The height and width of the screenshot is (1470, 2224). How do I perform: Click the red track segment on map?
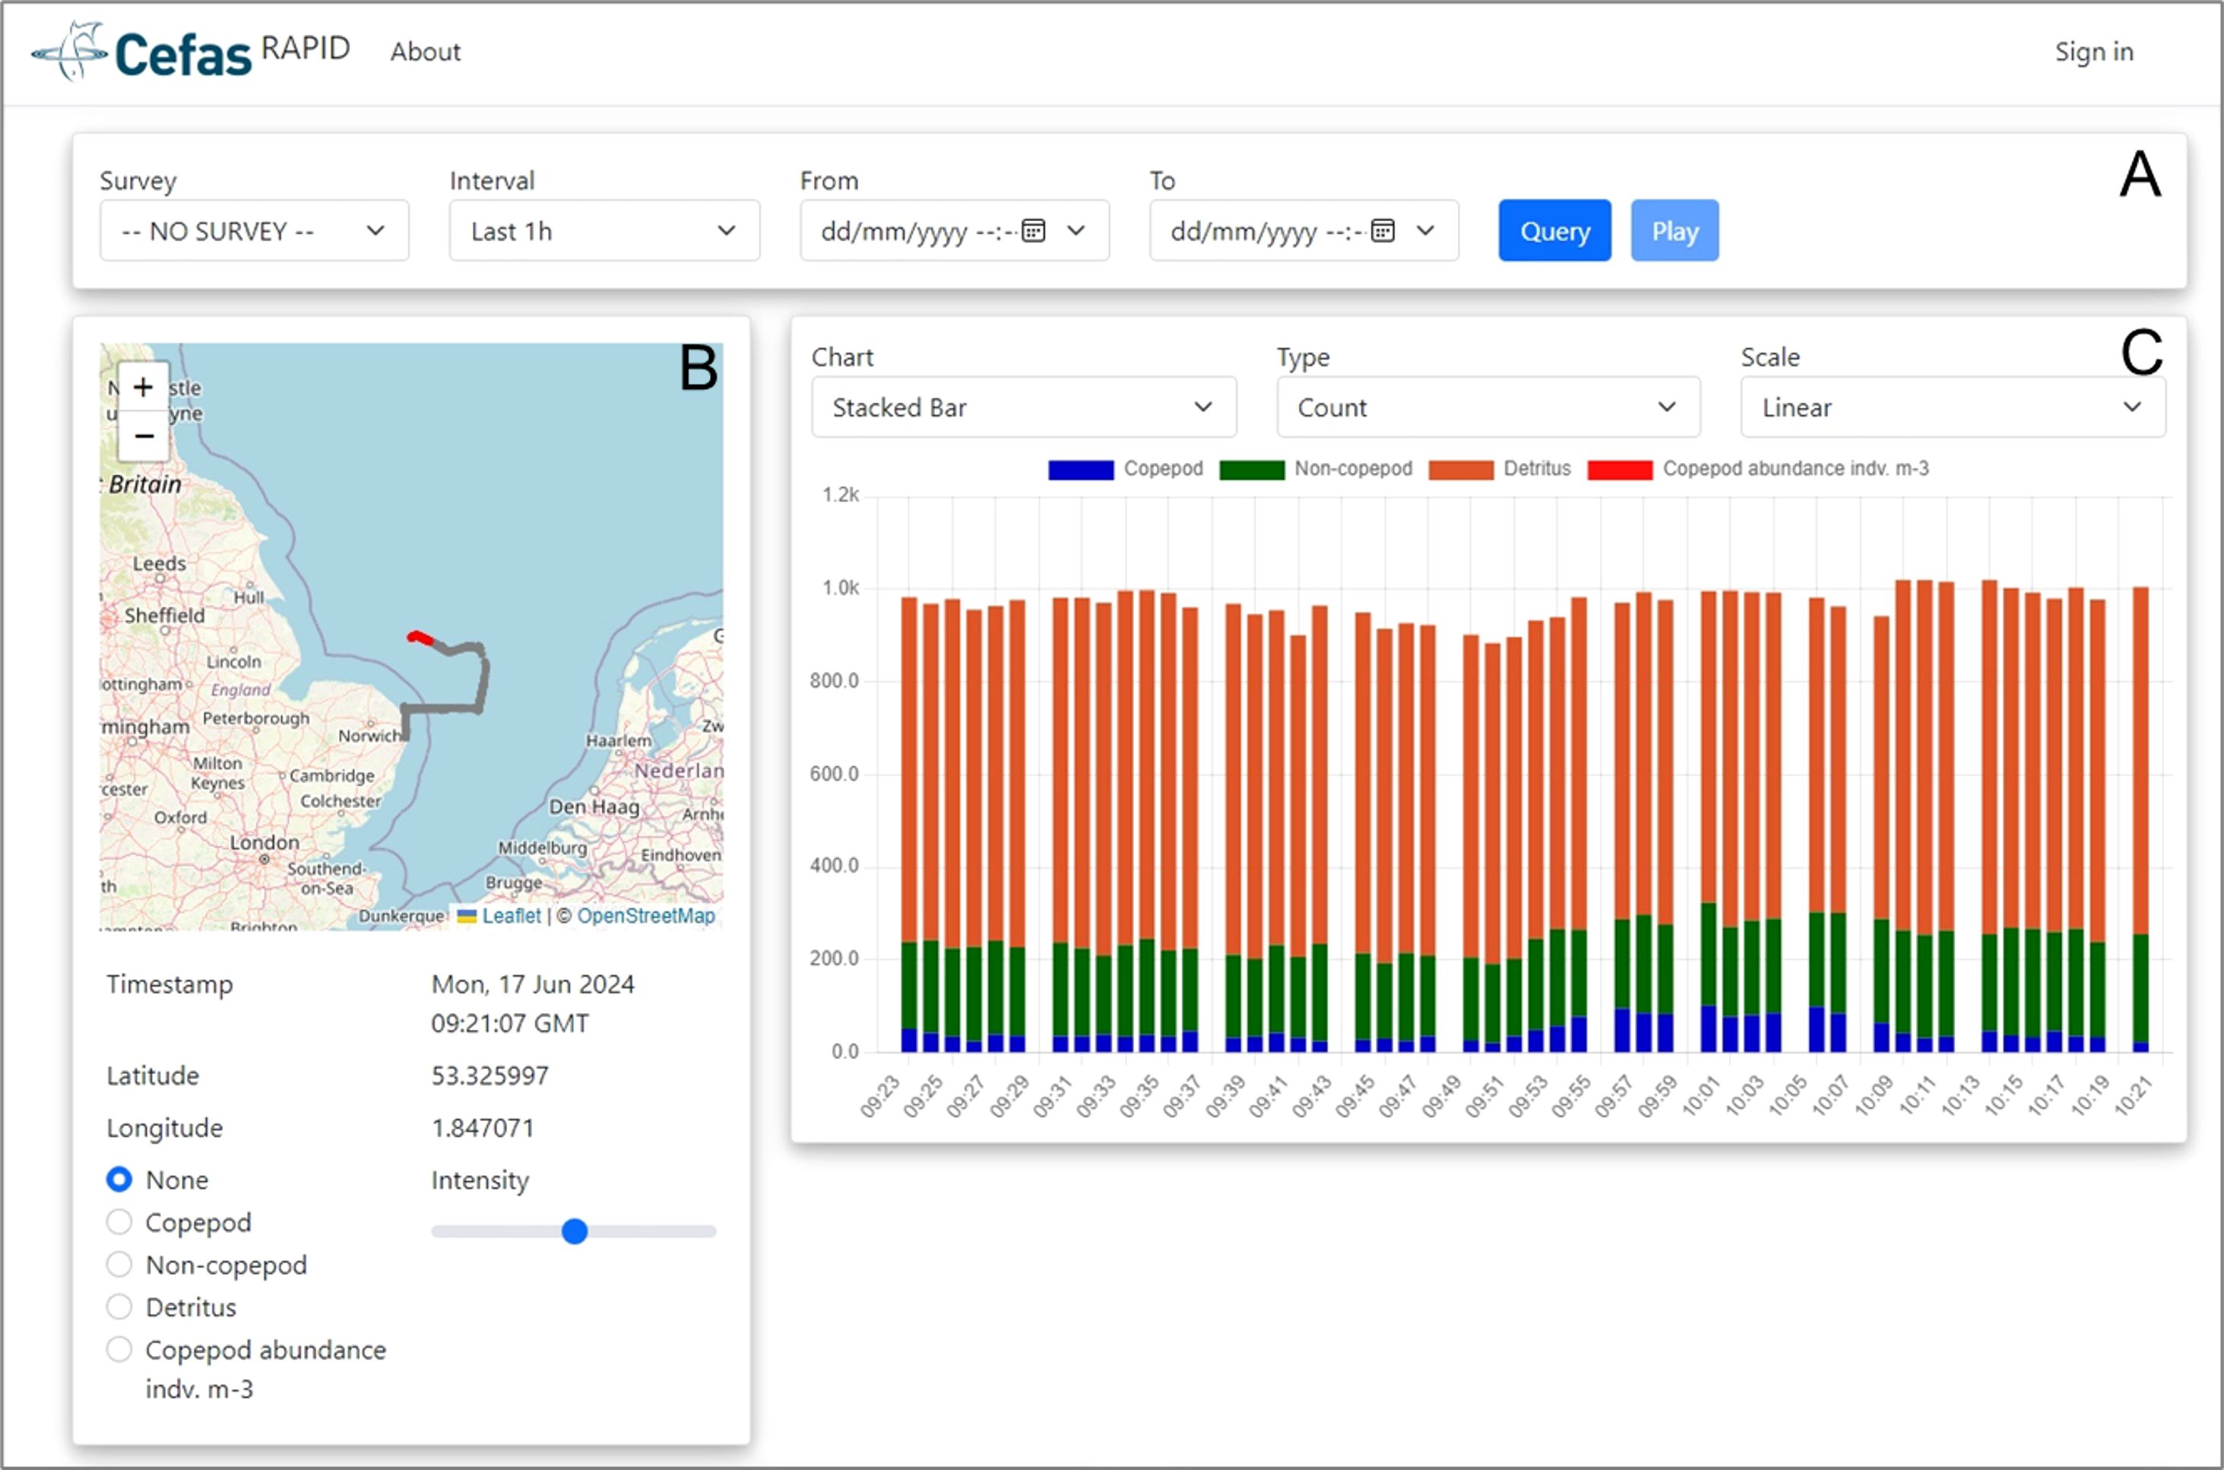click(x=420, y=638)
